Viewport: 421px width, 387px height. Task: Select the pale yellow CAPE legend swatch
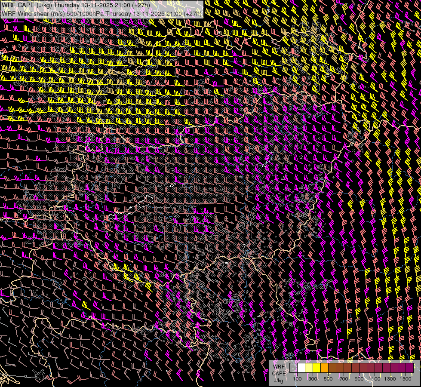click(309, 368)
